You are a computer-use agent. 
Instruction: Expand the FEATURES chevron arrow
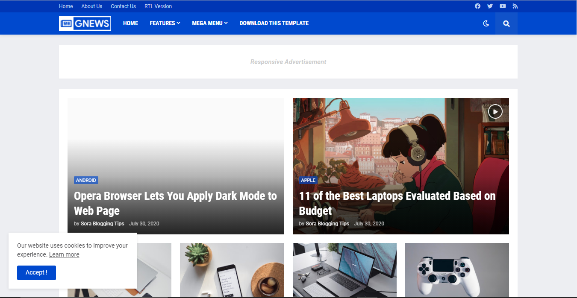pos(179,23)
